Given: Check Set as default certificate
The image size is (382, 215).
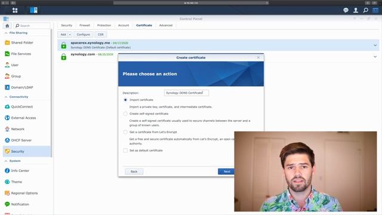Looking at the screenshot, I should (x=125, y=150).
